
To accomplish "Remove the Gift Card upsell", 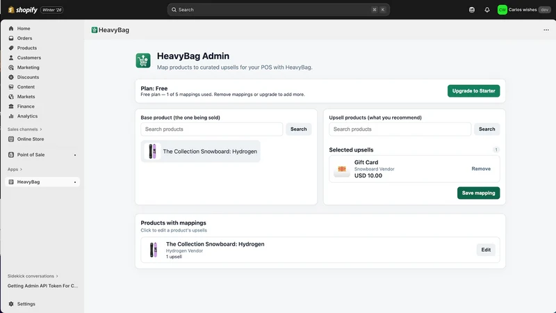I will pos(481,169).
